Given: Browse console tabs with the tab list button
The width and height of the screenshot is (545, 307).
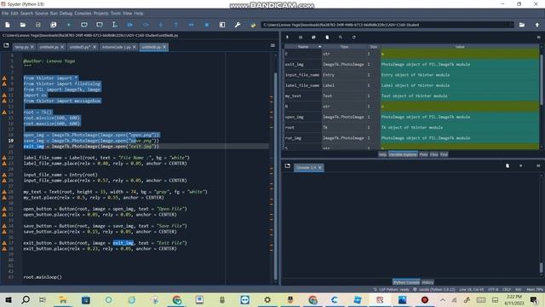Looking at the screenshot, I should point(288,166).
